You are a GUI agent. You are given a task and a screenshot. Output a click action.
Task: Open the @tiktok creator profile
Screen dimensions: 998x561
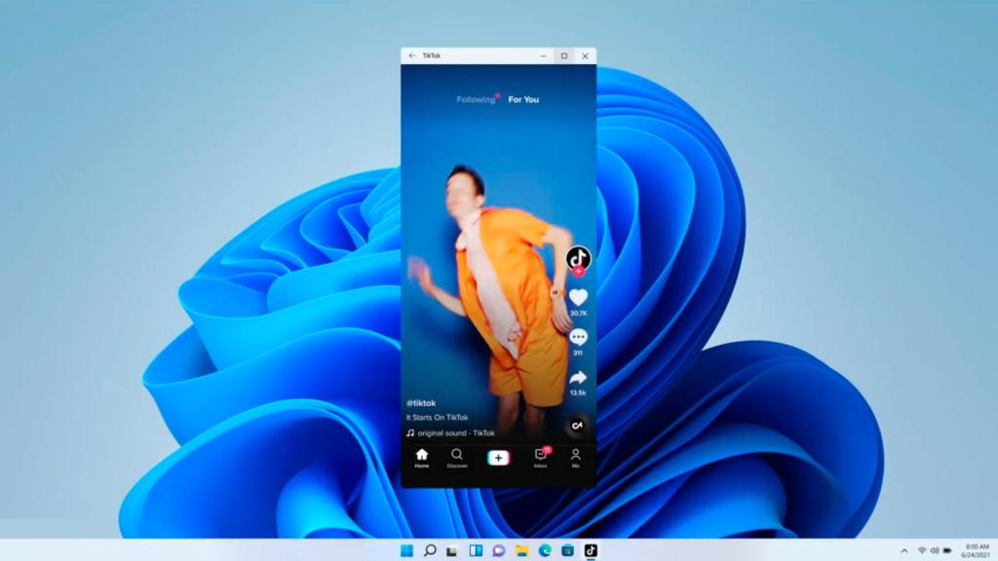tap(421, 402)
